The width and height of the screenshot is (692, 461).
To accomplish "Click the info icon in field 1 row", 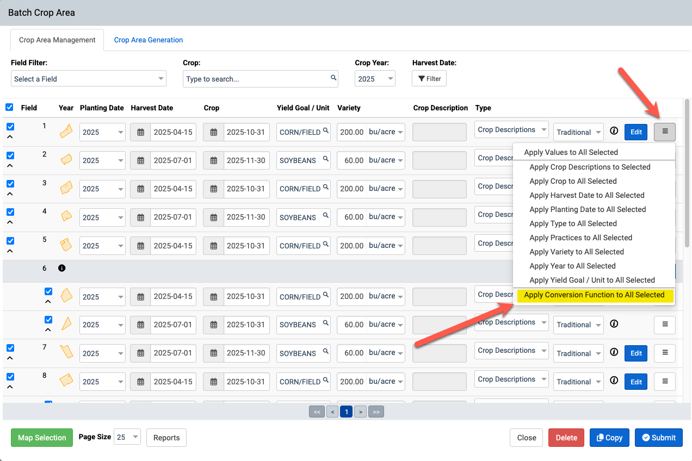I will coord(614,131).
